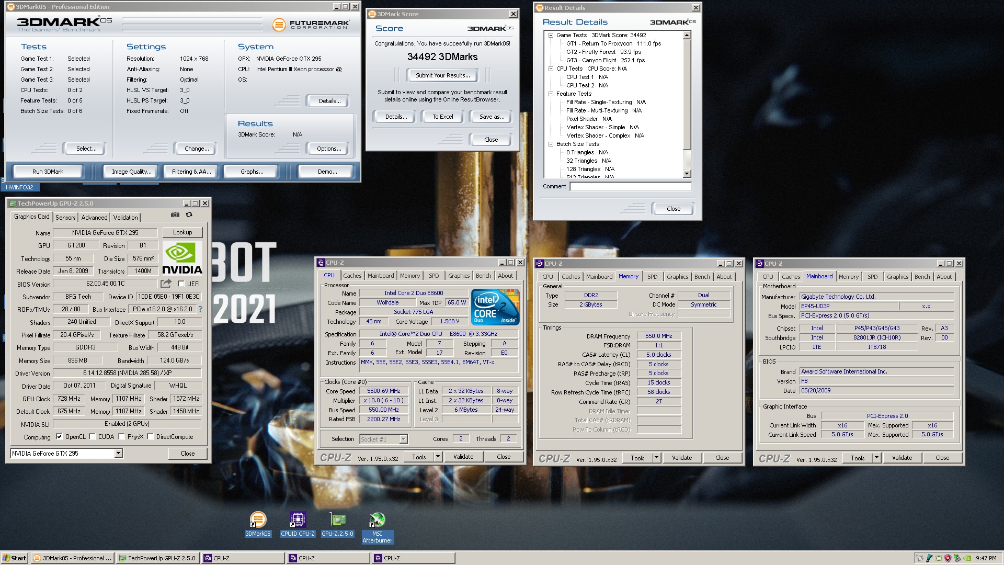Click the teal exclamation tray icon
1004x565 pixels.
(x=929, y=558)
